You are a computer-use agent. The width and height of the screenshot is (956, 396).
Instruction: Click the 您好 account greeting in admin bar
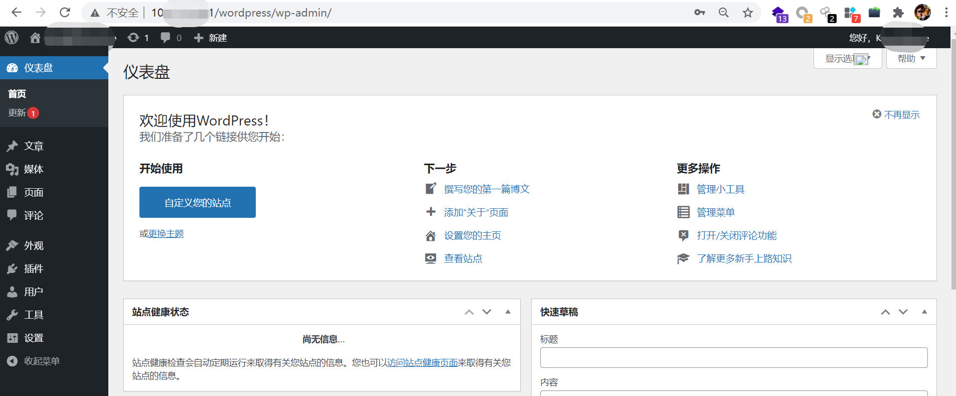(888, 38)
